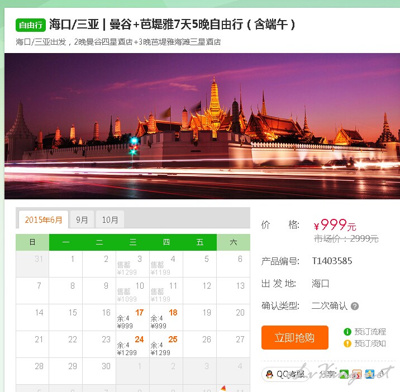Switch to the 9月 calendar tab
The width and height of the screenshot is (400, 392).
pos(82,219)
